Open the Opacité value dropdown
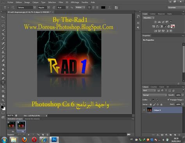Image resolution: width=185 pixels, height=143 pixels. point(183,95)
